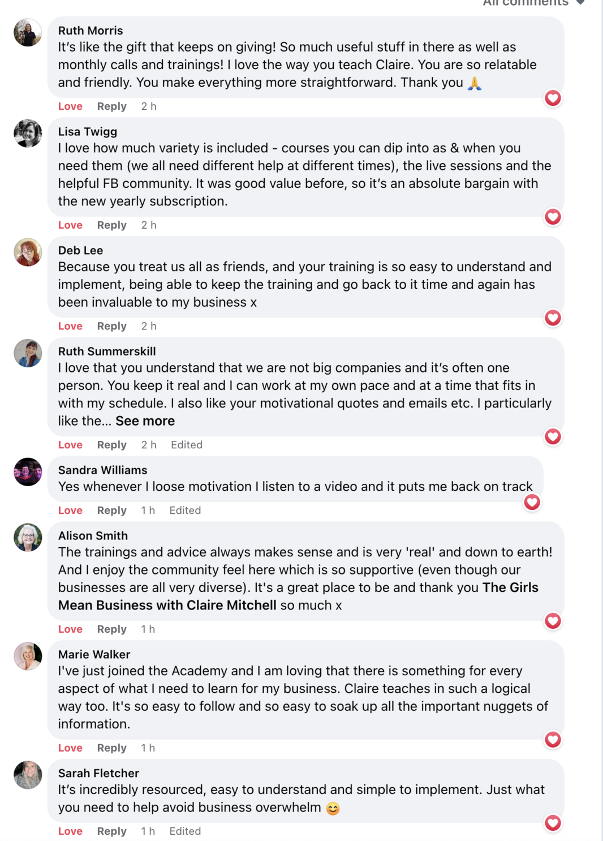The width and height of the screenshot is (603, 841).
Task: Toggle Love on Deb Lee's comment
Action: click(70, 326)
